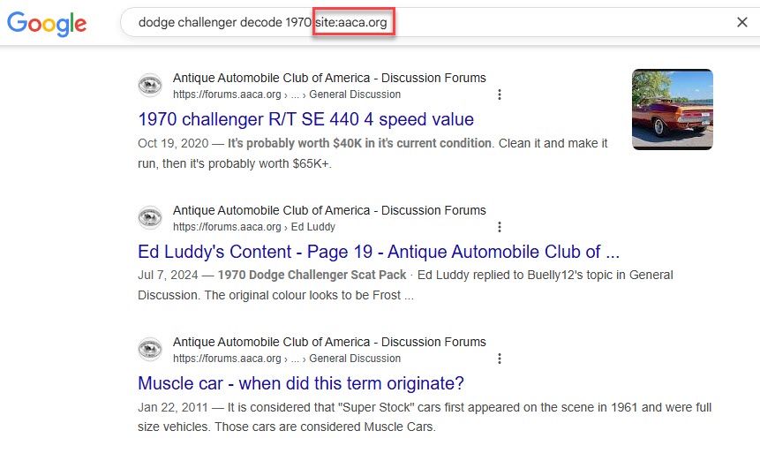760x461 pixels.
Task: Click the orange Challenger thumbnail image
Action: point(673,110)
